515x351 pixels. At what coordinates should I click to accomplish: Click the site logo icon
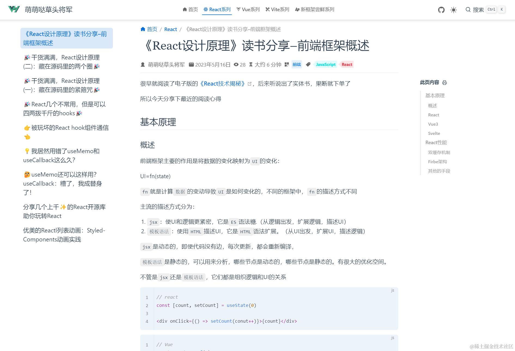click(14, 9)
